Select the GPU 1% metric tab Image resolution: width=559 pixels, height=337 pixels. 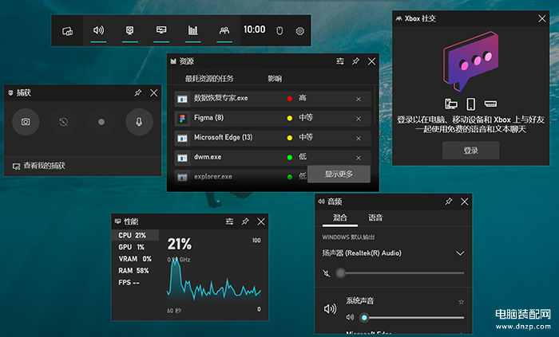tap(135, 247)
